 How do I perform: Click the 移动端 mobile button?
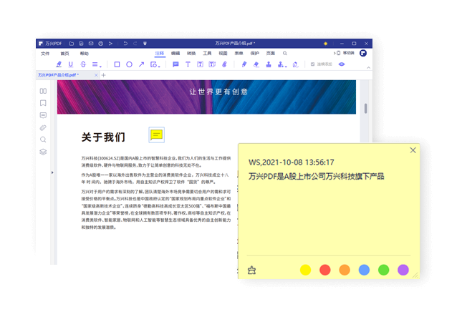click(344, 53)
